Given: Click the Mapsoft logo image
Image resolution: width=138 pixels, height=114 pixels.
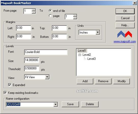Looking at the screenshot, I should click(x=125, y=34).
